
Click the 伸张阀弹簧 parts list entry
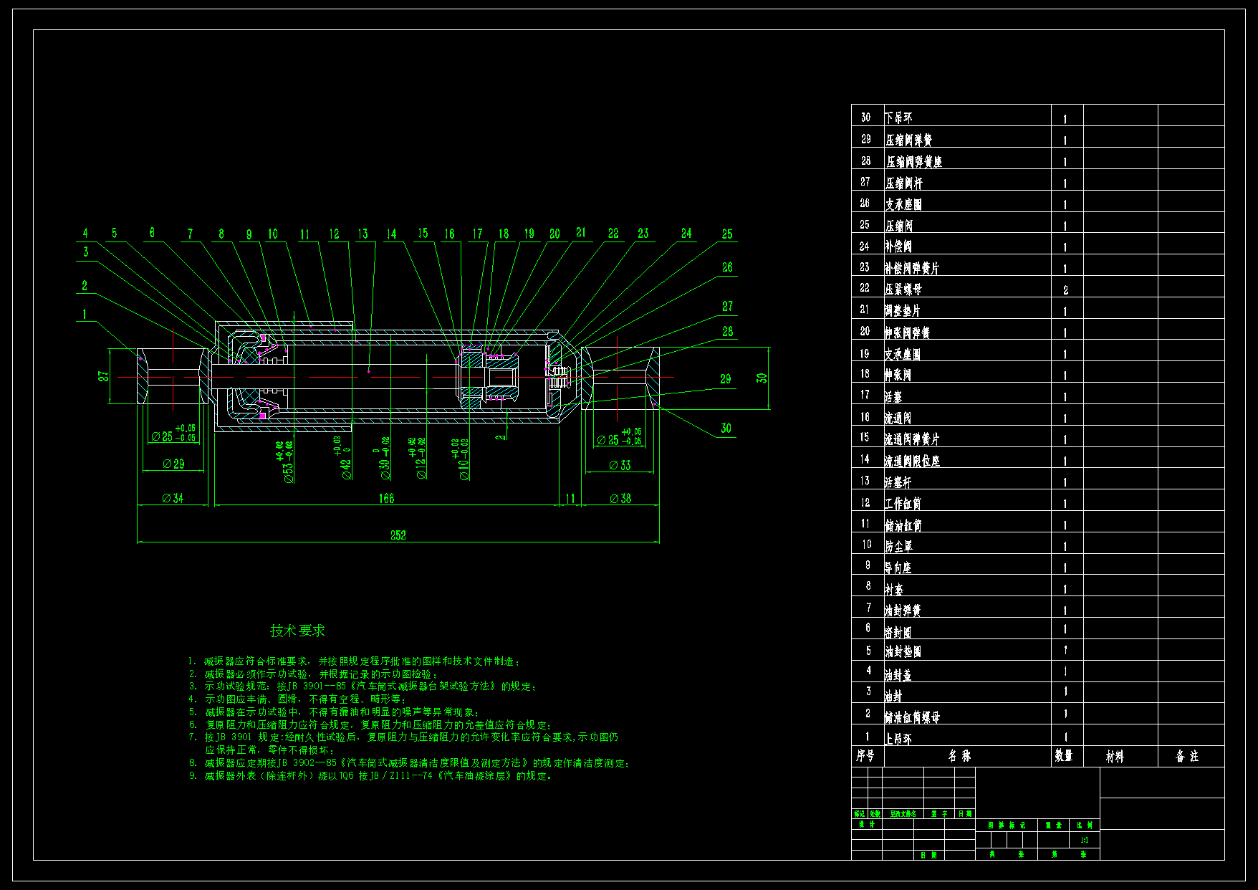point(907,332)
